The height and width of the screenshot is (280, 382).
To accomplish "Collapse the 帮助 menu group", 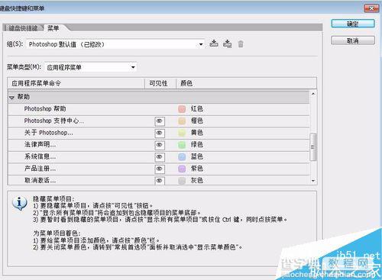I will 11,98.
